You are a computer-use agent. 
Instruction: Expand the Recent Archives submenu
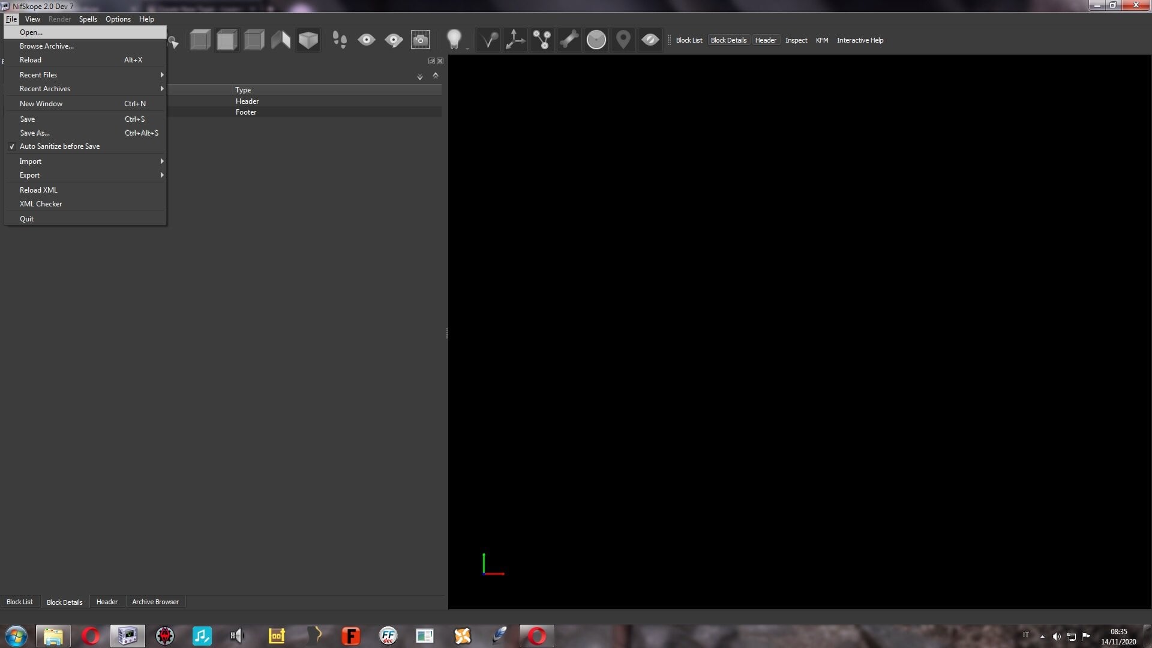coord(85,89)
